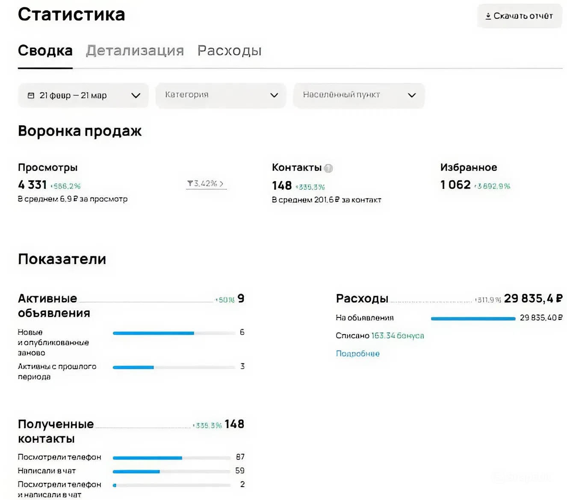Click the Активны с прошлого периода progress bar
This screenshot has height=500, width=567.
pyautogui.click(x=174, y=367)
